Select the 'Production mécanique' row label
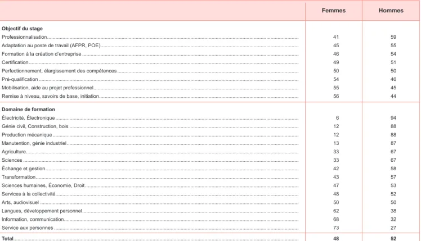This screenshot has height=241, width=421. (x=27, y=135)
